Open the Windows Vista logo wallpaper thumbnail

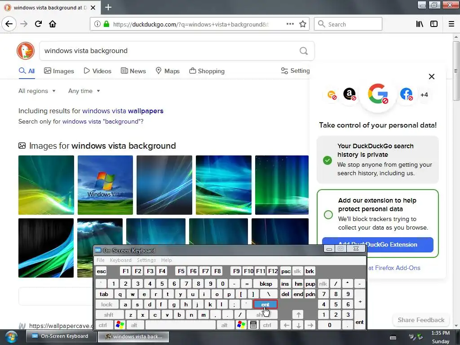(105, 185)
